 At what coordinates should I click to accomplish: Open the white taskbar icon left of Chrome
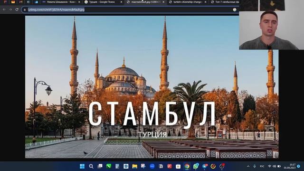(x=178, y=166)
